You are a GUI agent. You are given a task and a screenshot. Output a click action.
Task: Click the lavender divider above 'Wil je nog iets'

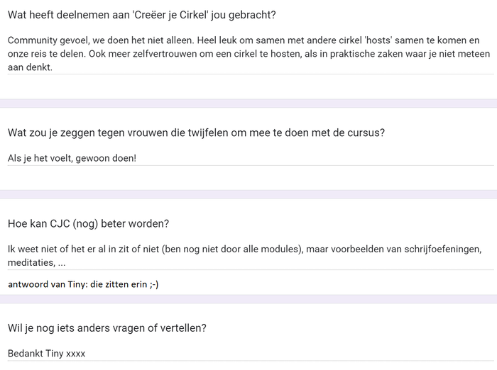click(248, 299)
